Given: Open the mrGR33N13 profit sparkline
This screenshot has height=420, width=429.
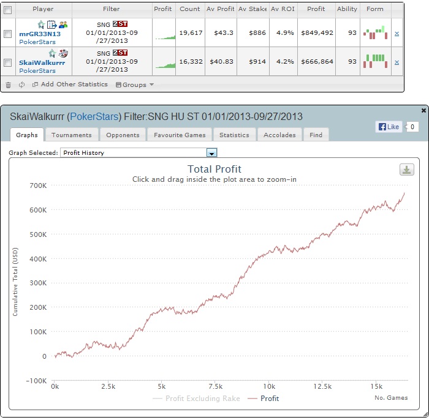Looking at the screenshot, I should [165, 37].
